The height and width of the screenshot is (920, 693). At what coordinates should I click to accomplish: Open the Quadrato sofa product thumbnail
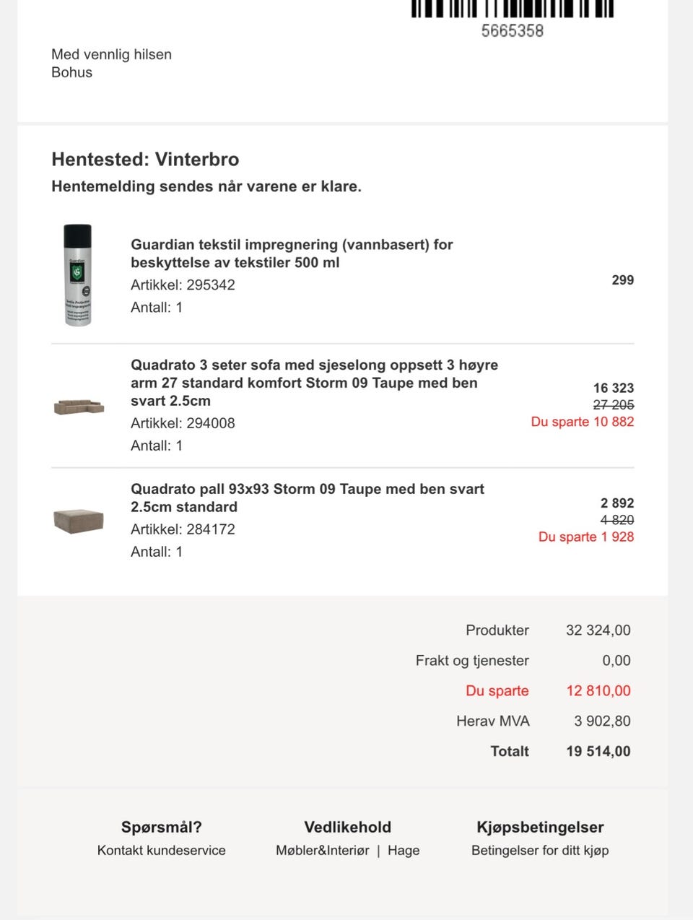(x=79, y=406)
